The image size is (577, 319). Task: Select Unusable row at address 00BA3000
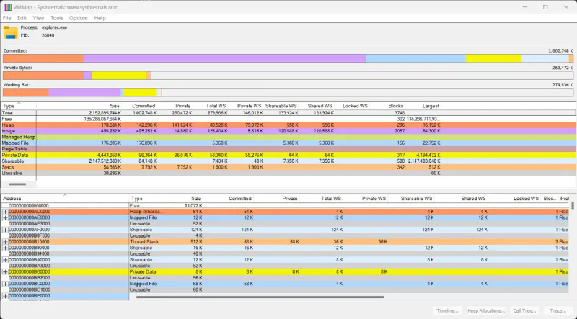pyautogui.click(x=285, y=266)
